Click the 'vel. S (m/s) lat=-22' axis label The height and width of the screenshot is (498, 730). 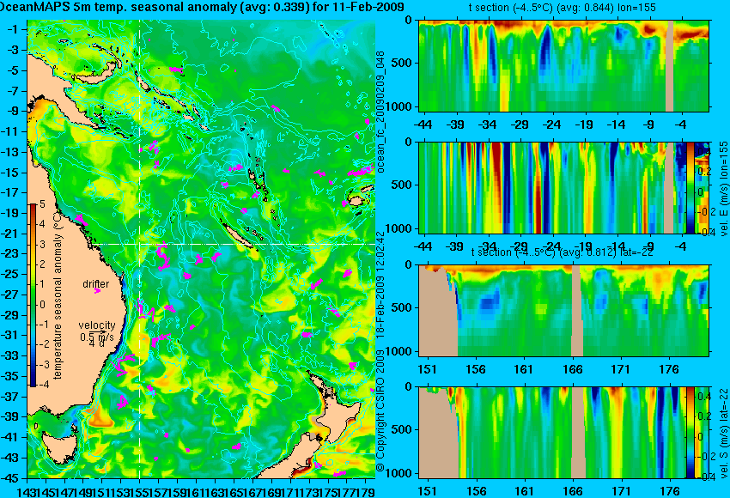723,434
